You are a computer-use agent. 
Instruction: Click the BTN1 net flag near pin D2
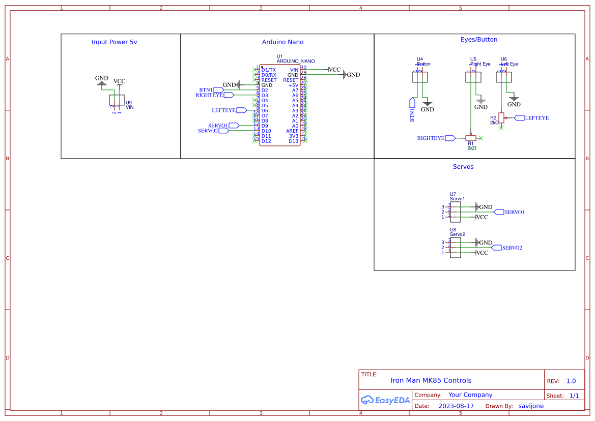coord(217,89)
